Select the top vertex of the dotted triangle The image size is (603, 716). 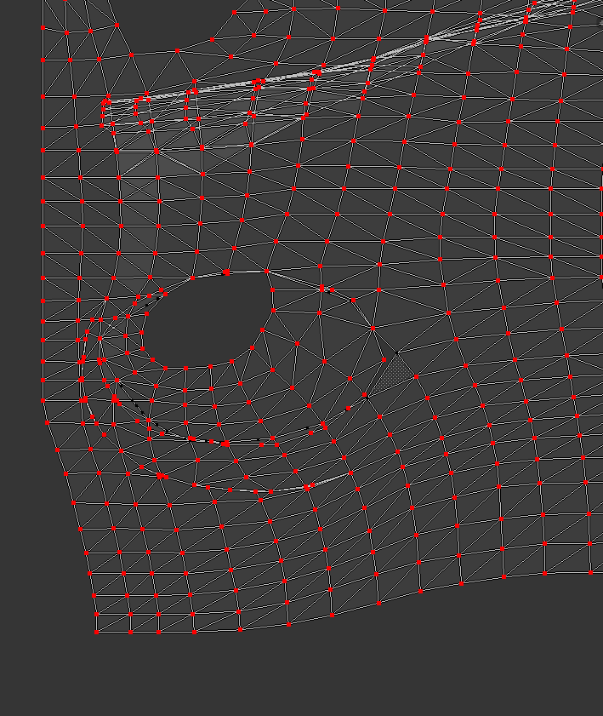pyautogui.click(x=397, y=351)
